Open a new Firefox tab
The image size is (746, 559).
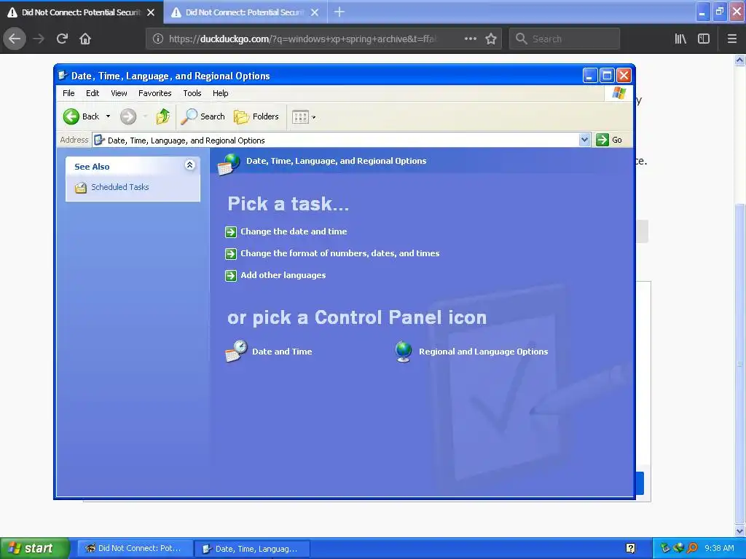(x=339, y=12)
